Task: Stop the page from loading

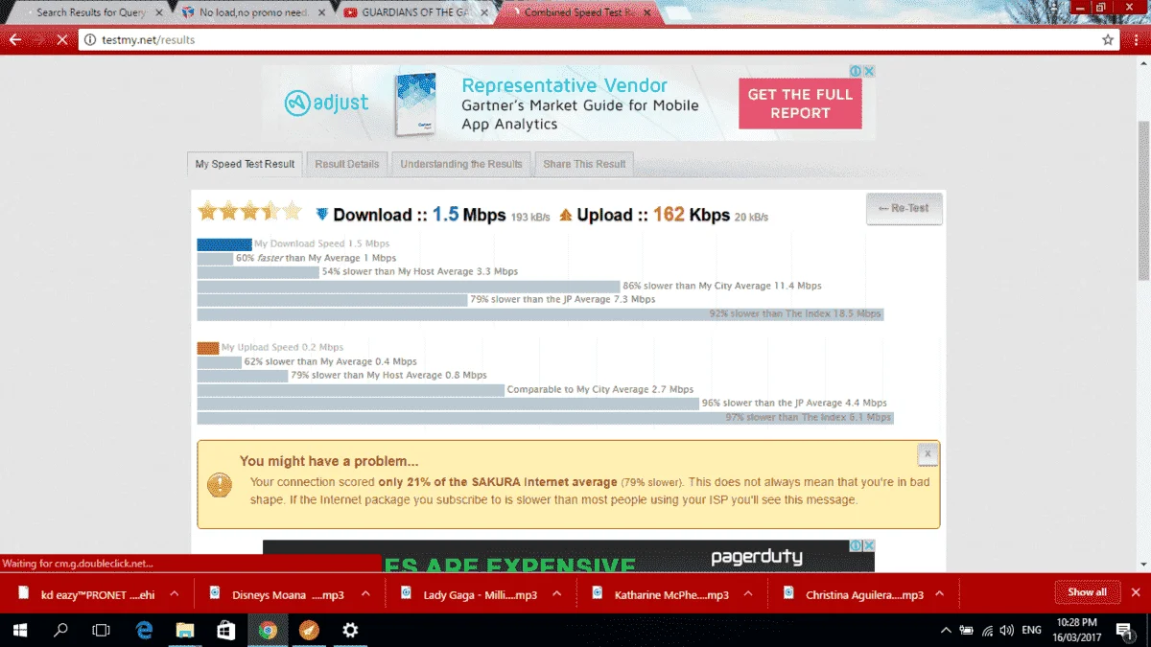Action: click(61, 40)
